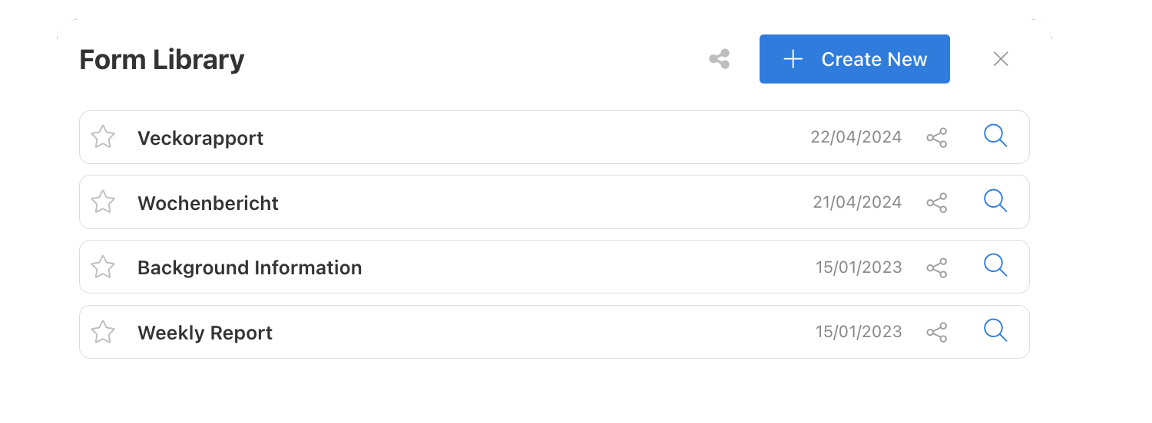Share the Veckorapport form
The width and height of the screenshot is (1152, 423).
[x=937, y=138]
